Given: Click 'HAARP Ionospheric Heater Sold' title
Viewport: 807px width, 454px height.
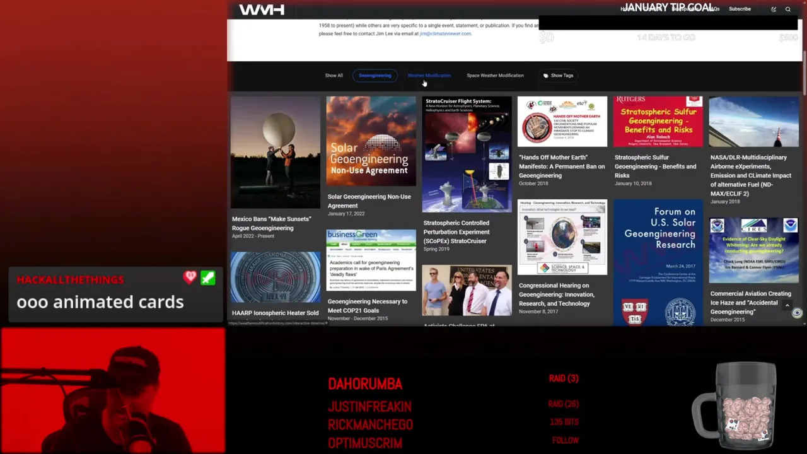Looking at the screenshot, I should tap(275, 313).
